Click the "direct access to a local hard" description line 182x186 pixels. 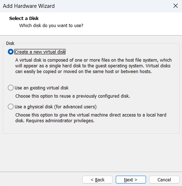[x=91, y=115]
